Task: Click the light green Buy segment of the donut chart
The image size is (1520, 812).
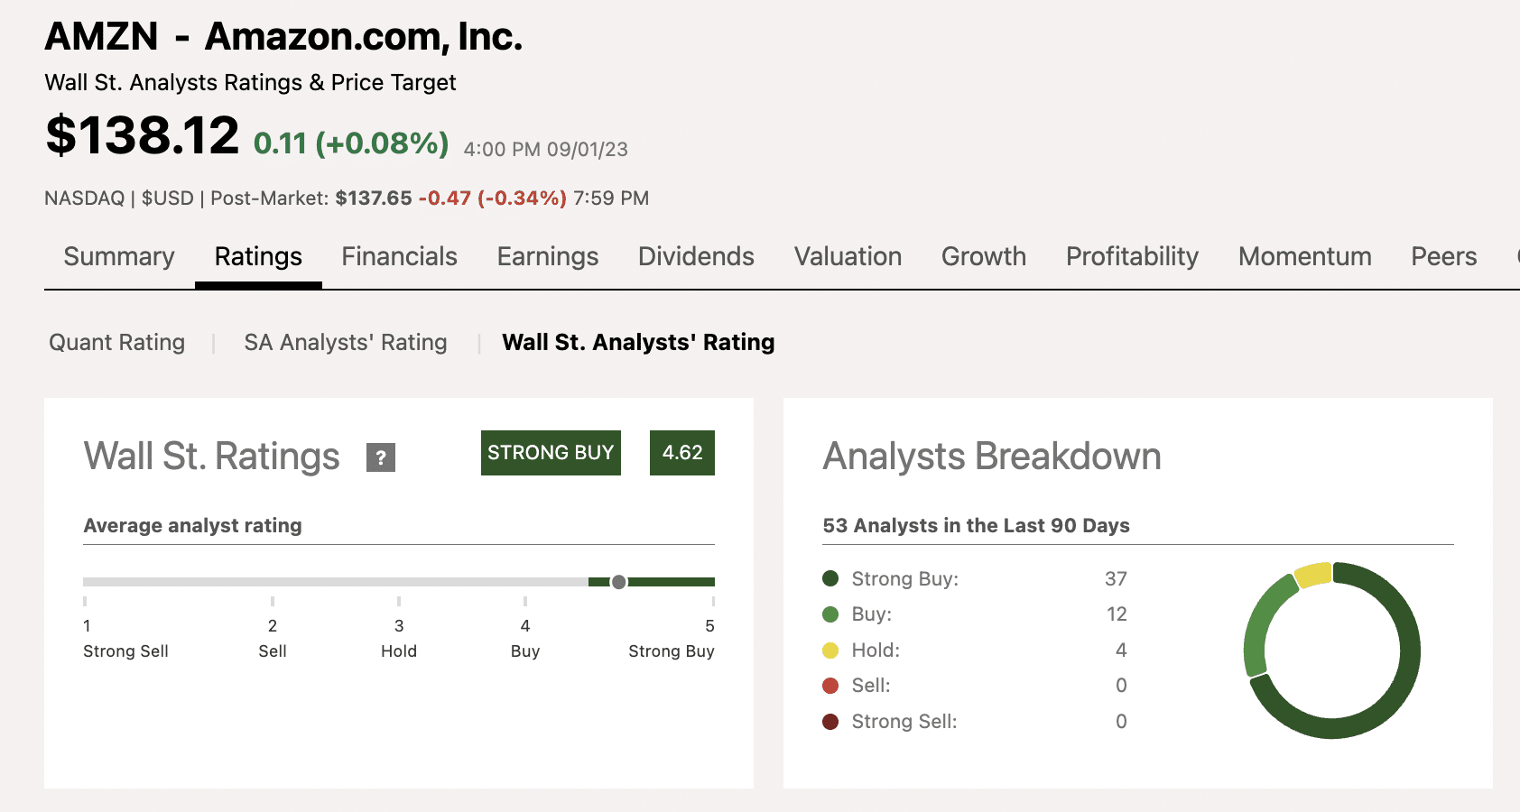Action: [x=1260, y=624]
